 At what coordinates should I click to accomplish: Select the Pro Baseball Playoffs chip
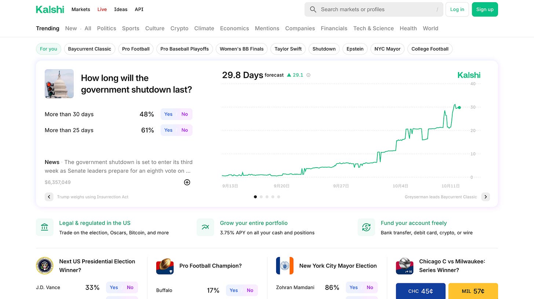tap(184, 49)
